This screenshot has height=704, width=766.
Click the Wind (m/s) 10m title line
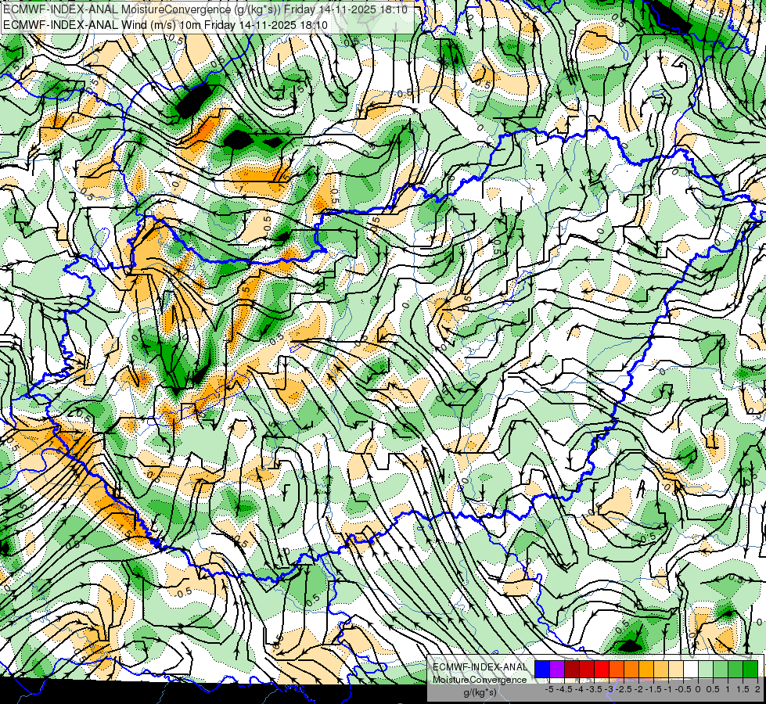click(165, 25)
